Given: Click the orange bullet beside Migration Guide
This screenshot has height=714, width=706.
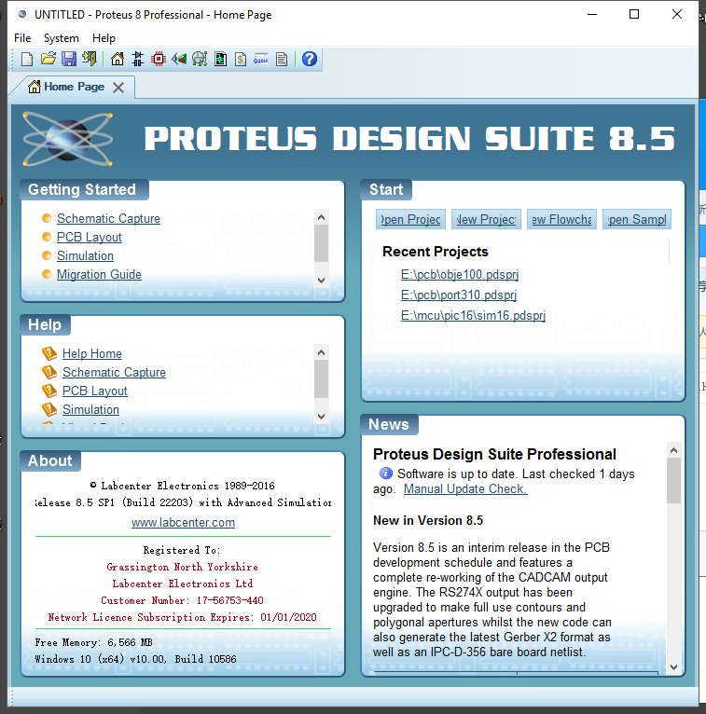Looking at the screenshot, I should click(x=47, y=274).
